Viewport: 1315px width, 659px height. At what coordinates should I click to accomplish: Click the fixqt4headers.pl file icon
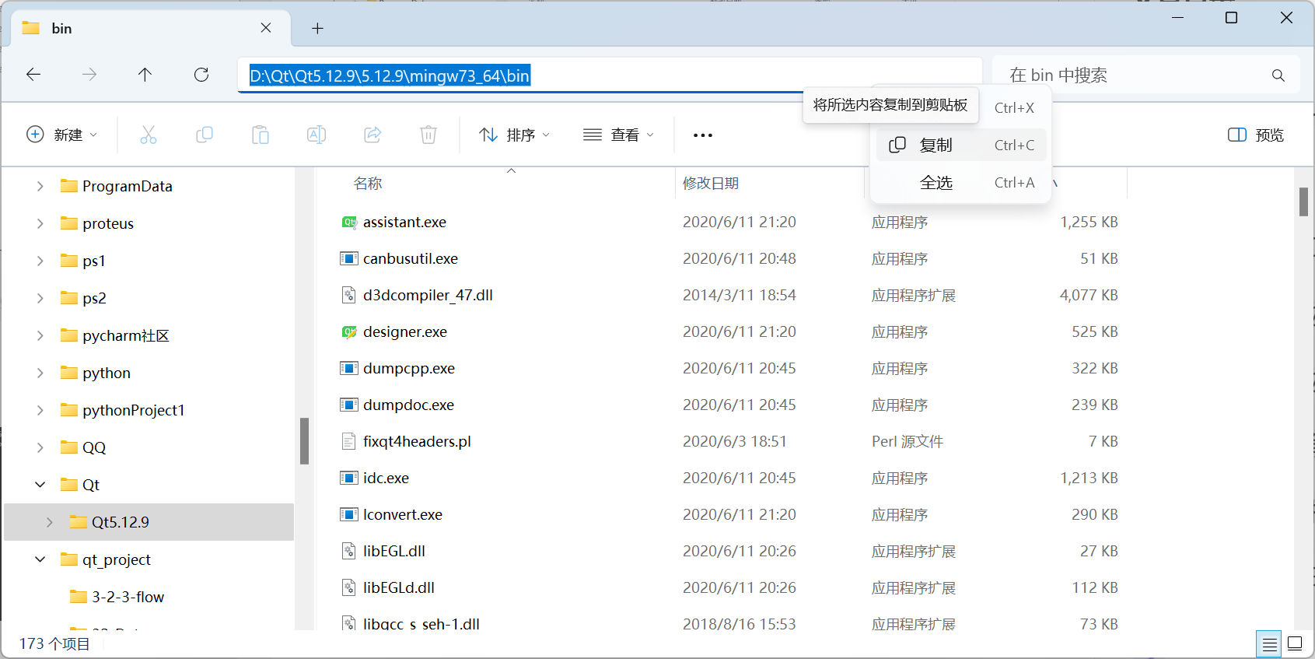click(349, 441)
